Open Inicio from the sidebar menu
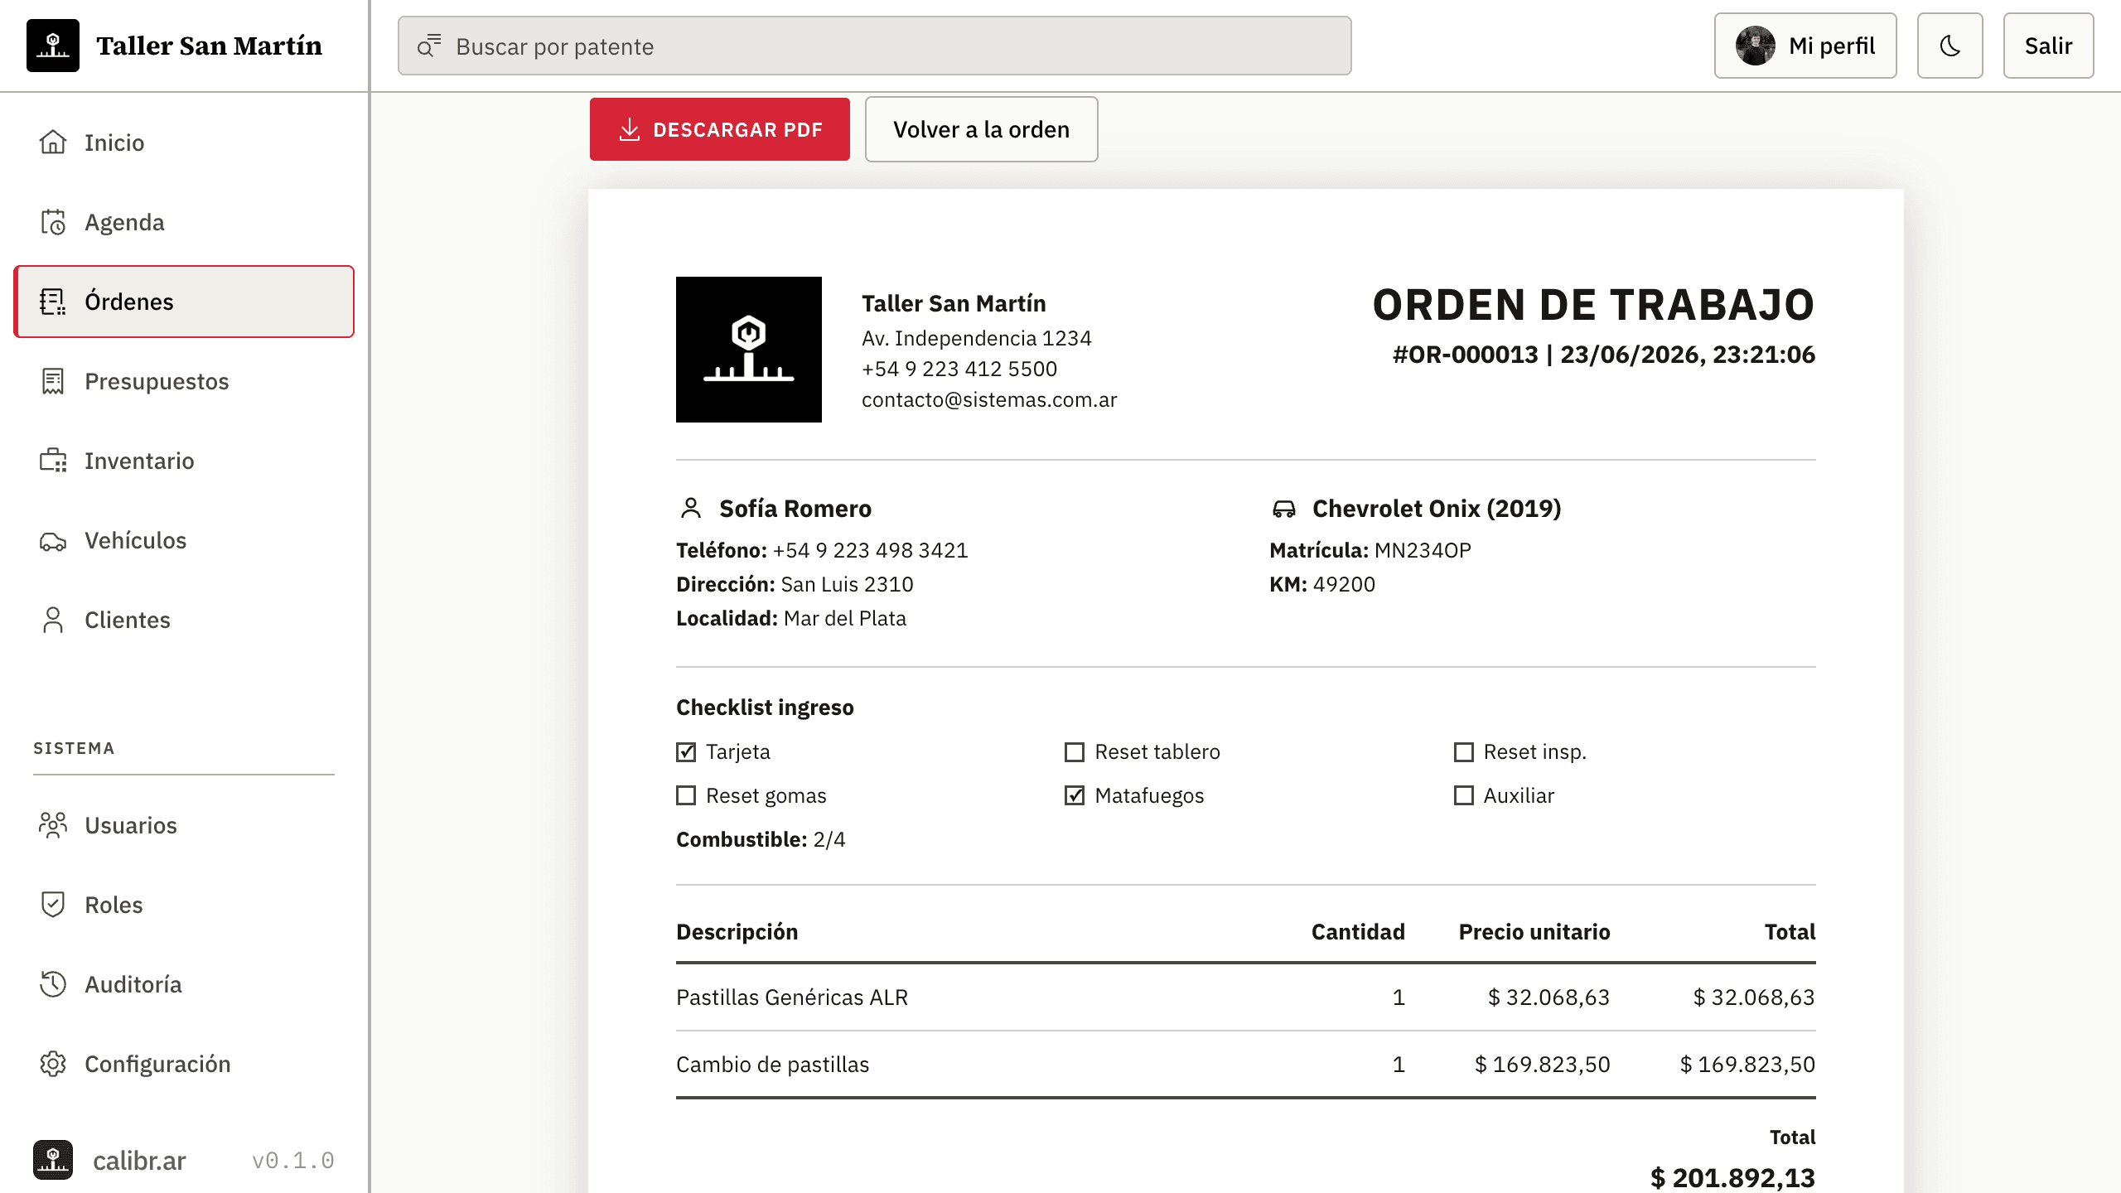This screenshot has height=1193, width=2121. pos(184,142)
